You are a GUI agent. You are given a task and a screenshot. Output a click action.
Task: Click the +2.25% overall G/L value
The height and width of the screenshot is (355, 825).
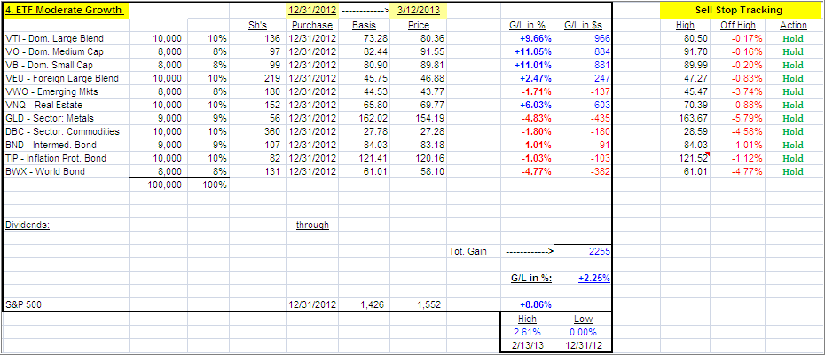tap(584, 278)
